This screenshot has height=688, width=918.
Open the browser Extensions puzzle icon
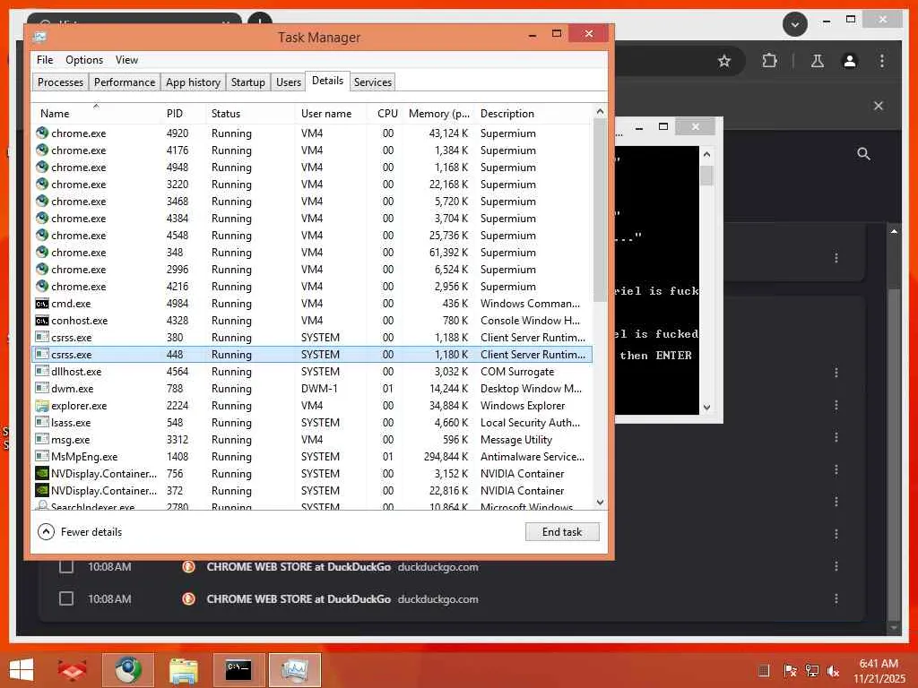click(769, 61)
